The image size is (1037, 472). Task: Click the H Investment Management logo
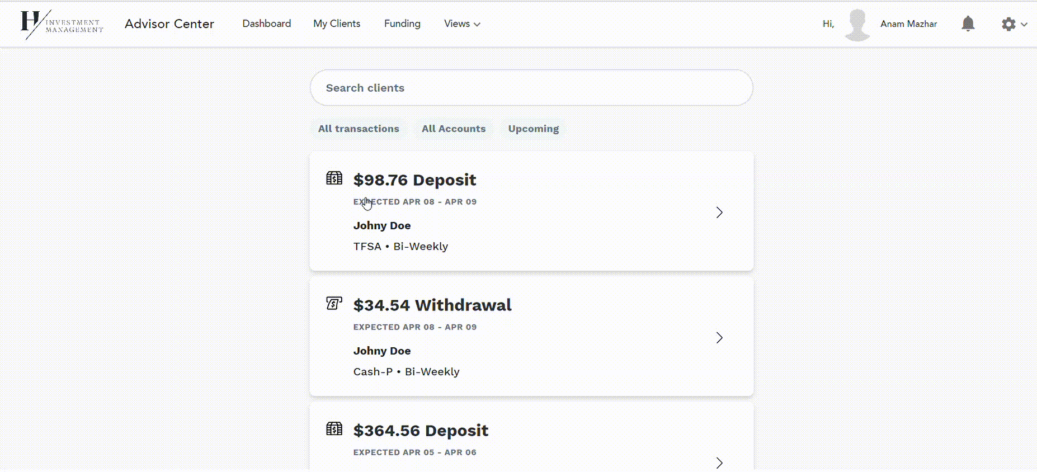point(62,24)
